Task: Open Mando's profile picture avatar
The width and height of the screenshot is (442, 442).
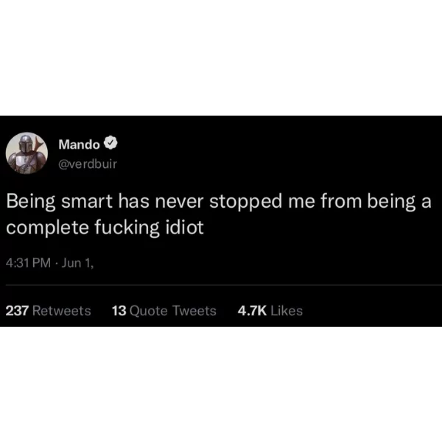Action: pos(27,153)
